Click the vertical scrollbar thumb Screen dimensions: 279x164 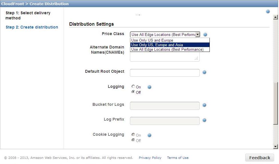click(276, 103)
